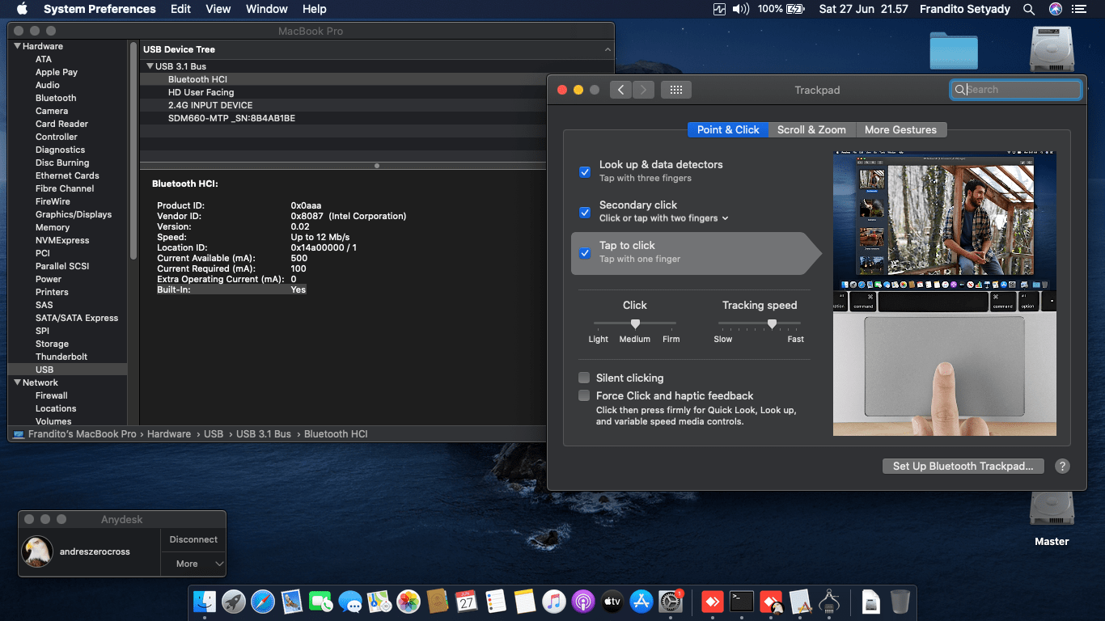Open the Apple menu
This screenshot has height=621, width=1105.
tap(22, 9)
